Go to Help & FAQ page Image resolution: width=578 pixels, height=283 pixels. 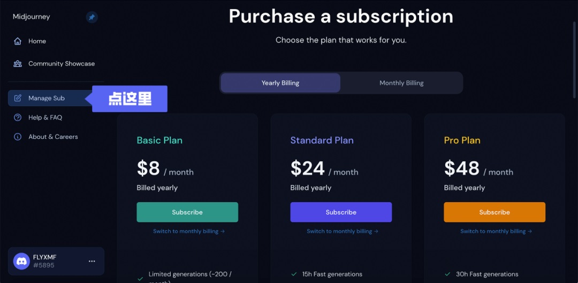(x=45, y=117)
